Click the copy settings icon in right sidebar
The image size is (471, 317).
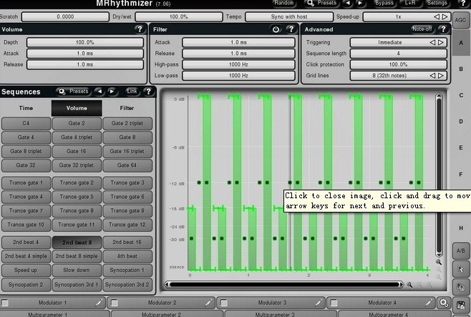(x=461, y=287)
